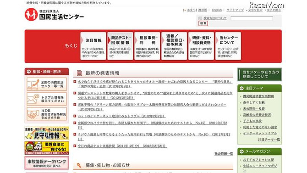Click the メールマガジン header arrow icon
This screenshot has width=307, height=173.
click(241, 151)
